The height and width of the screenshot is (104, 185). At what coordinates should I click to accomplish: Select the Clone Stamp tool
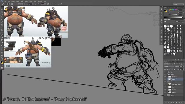[x=2, y=30]
